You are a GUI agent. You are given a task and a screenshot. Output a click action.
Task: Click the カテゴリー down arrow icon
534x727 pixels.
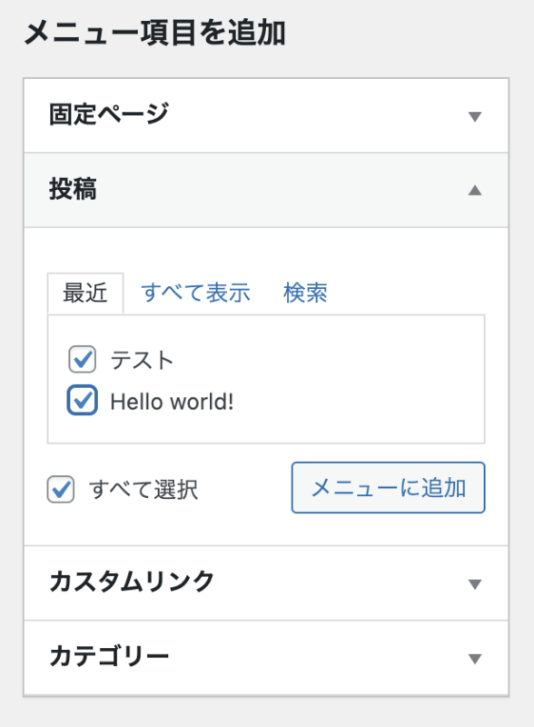click(475, 658)
